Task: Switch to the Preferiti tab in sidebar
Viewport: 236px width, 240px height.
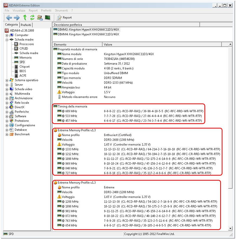Action: tap(26, 25)
